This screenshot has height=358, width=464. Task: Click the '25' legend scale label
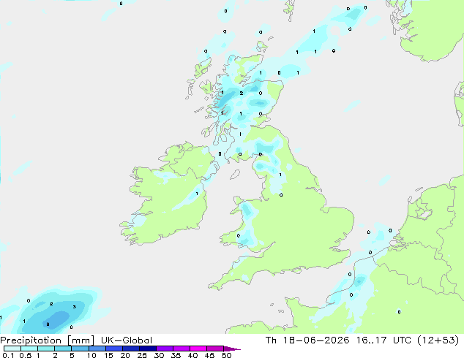(142, 355)
